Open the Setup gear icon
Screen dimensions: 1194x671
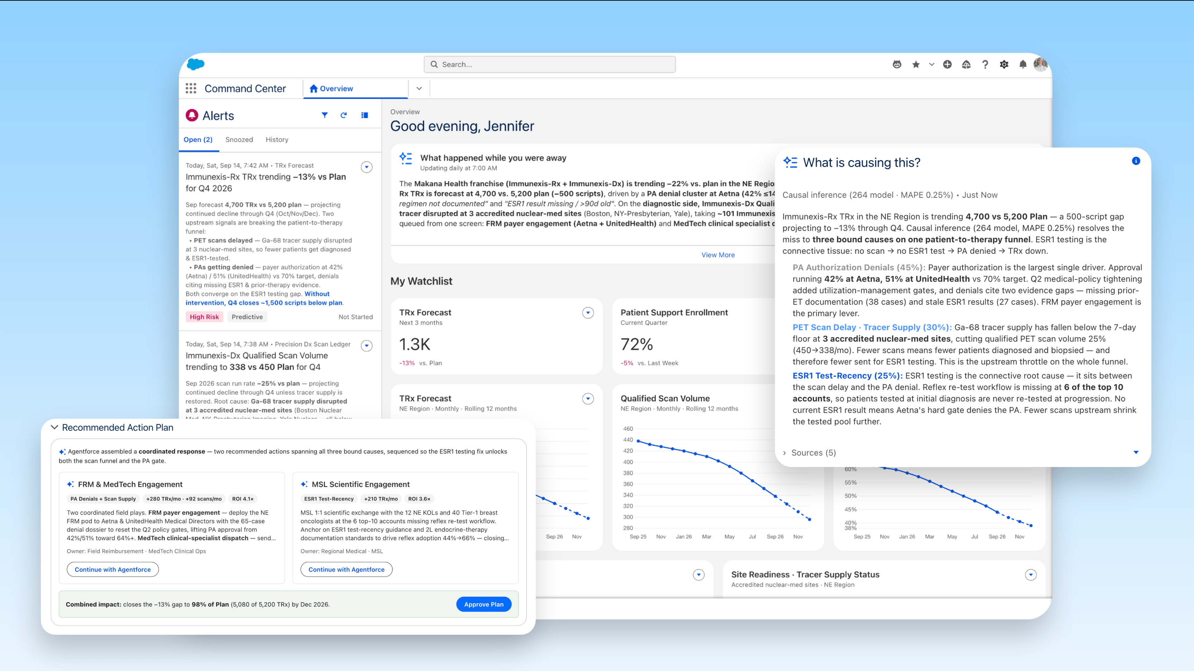[1004, 64]
